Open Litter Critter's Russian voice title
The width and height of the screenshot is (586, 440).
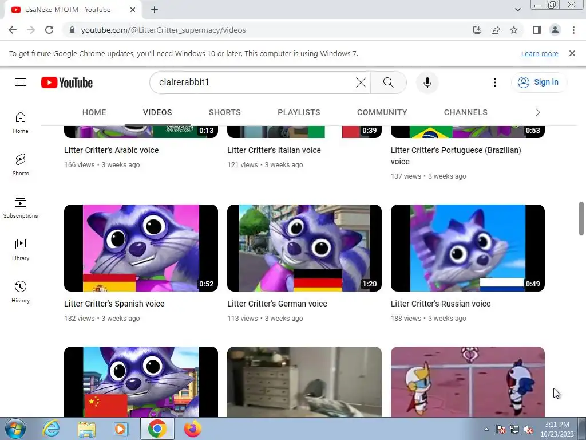441,304
